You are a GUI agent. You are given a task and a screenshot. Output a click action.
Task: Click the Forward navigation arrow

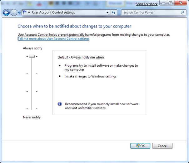[x=14, y=13]
